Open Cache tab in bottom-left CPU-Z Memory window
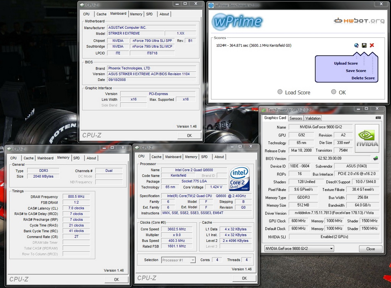 [x=28, y=158]
